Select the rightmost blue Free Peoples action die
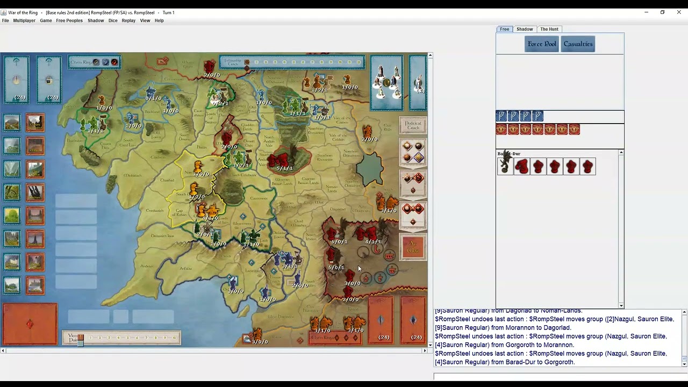Screen dimensions: 688x387 (x=537, y=116)
